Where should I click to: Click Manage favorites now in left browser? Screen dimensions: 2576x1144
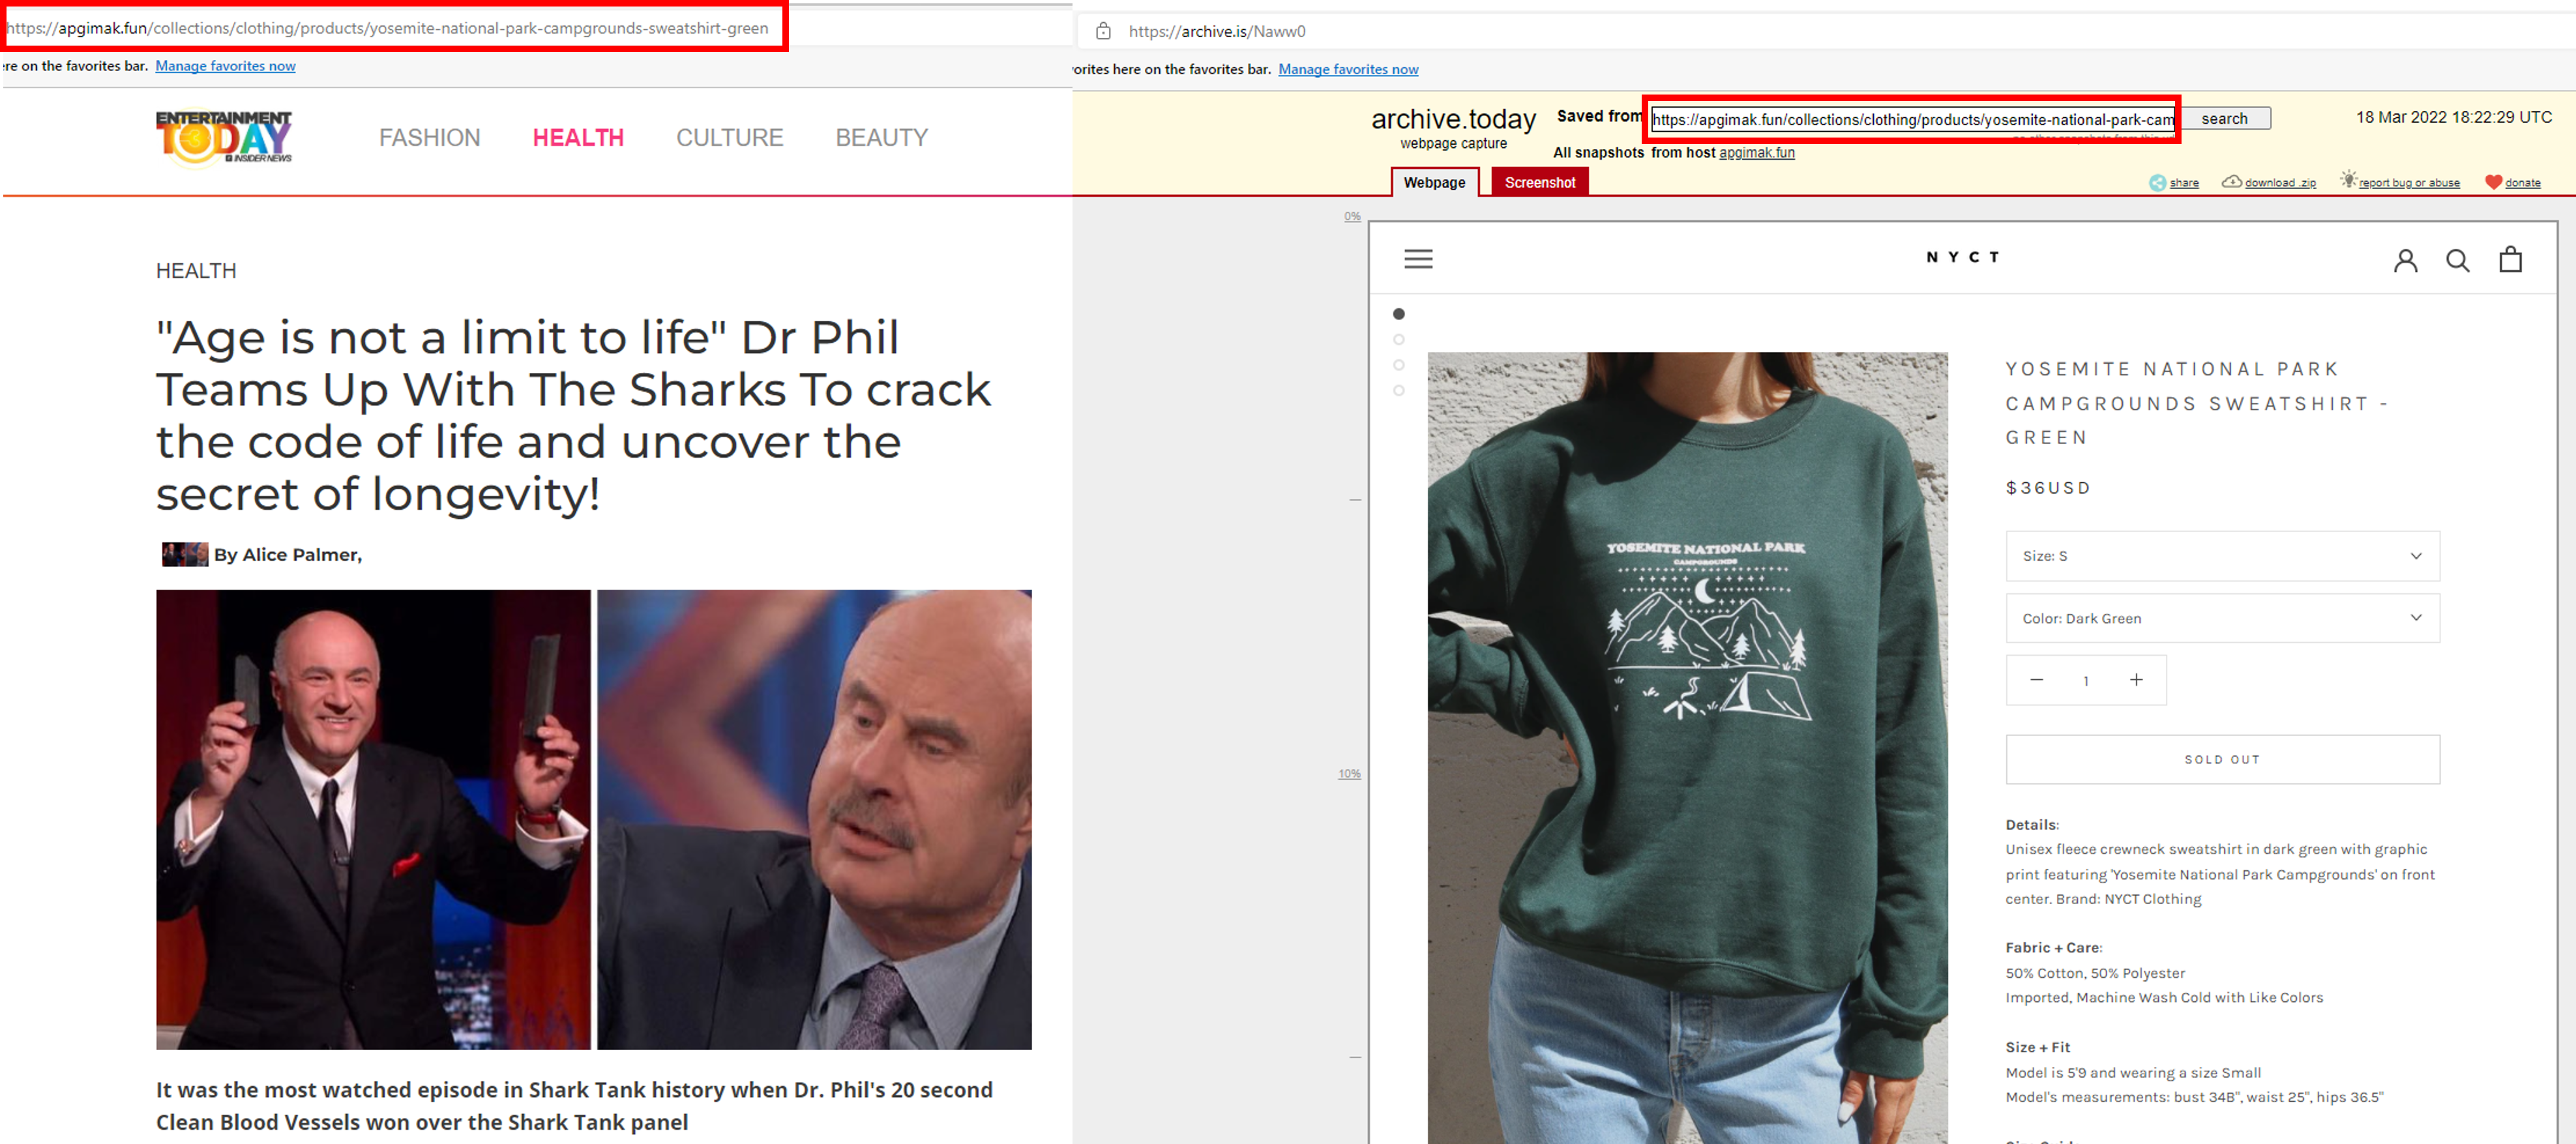(225, 66)
